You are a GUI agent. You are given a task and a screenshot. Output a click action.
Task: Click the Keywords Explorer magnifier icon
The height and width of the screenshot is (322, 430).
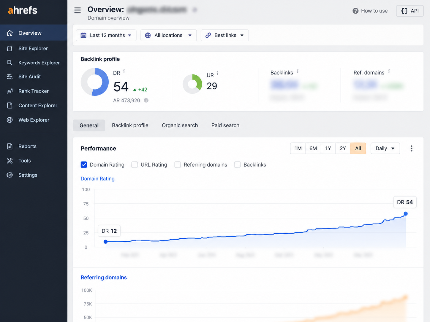click(x=10, y=63)
